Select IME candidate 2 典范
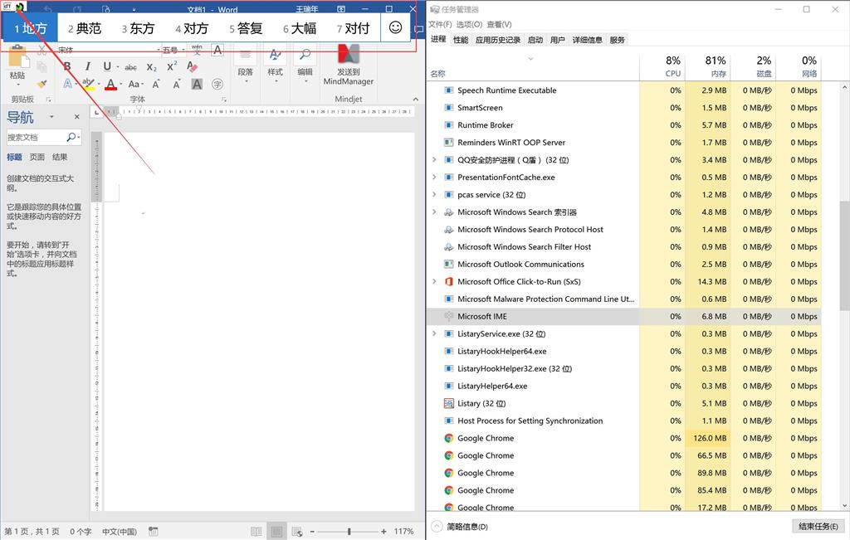 [85, 28]
